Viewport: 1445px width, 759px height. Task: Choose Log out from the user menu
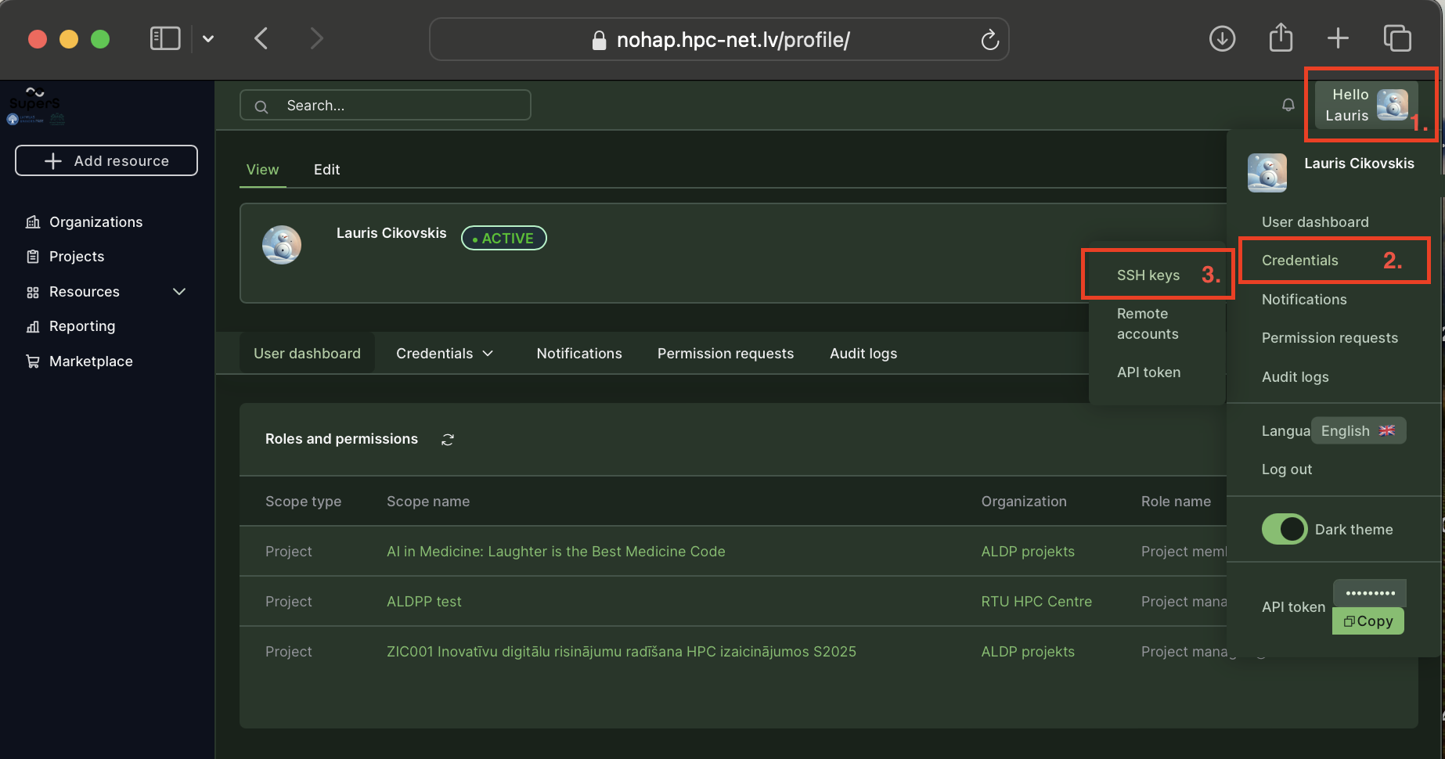point(1286,469)
